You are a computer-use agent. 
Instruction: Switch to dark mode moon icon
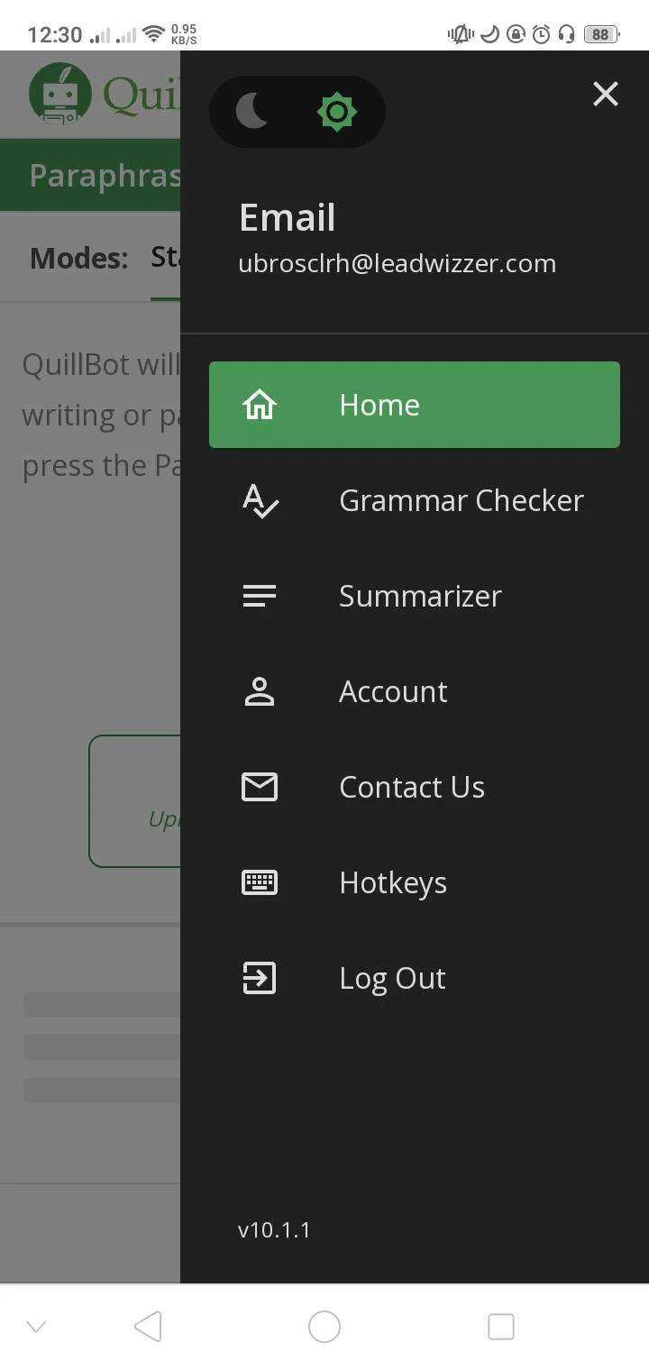[252, 112]
